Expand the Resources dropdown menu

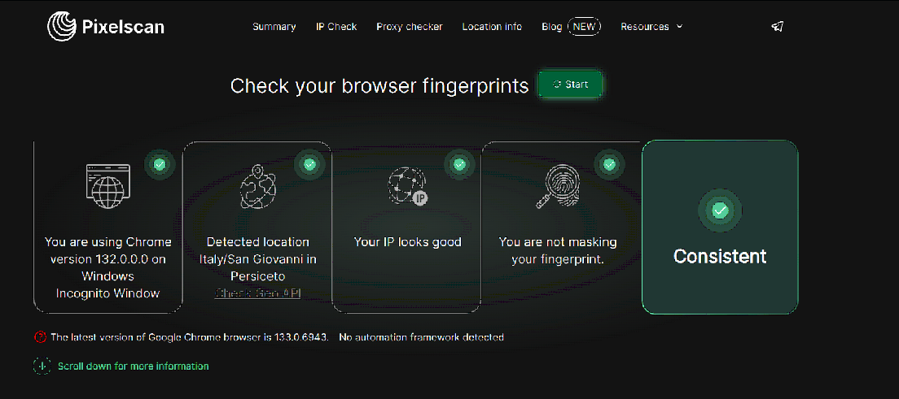[651, 27]
